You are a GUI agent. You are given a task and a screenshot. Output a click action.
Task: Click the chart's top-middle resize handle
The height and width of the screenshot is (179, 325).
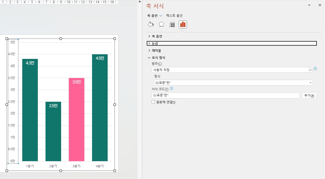click(x=61, y=39)
